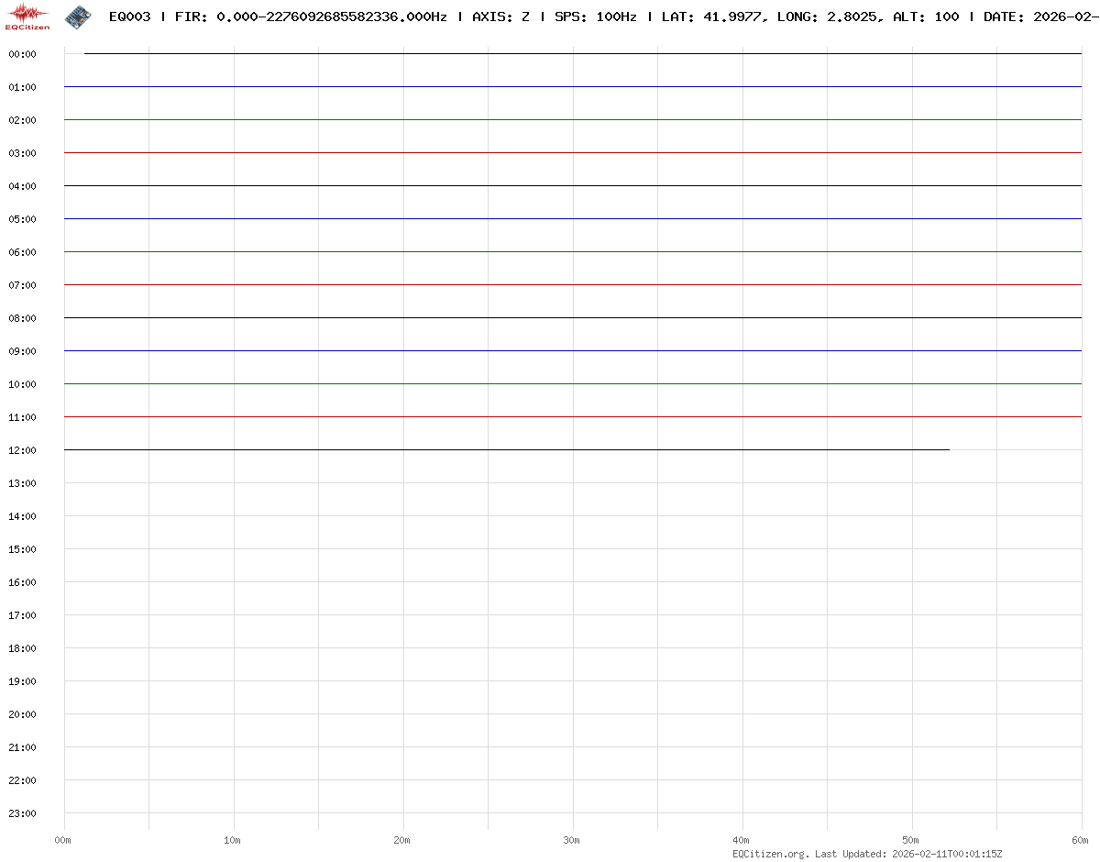Click the EQCitizen.org footer text
Screen dimensions: 1100x862
[x=771, y=854]
